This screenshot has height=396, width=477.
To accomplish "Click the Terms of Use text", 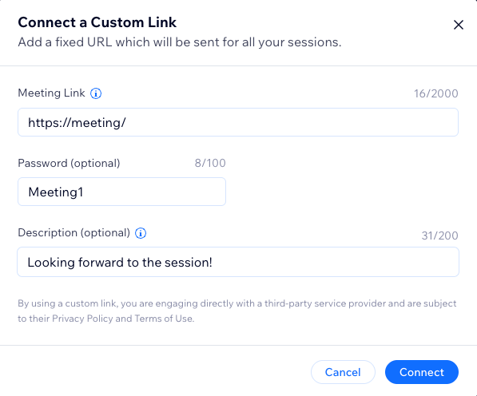I will click(x=164, y=319).
